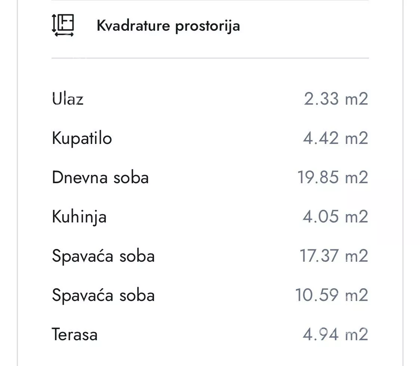This screenshot has width=420, height=366.
Task: Click the second Spavaća soba entry
Action: [104, 295]
